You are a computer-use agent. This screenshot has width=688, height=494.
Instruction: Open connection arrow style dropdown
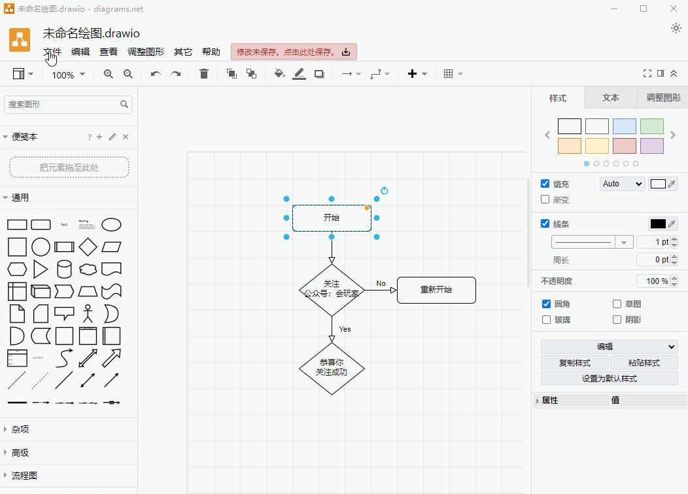(351, 74)
